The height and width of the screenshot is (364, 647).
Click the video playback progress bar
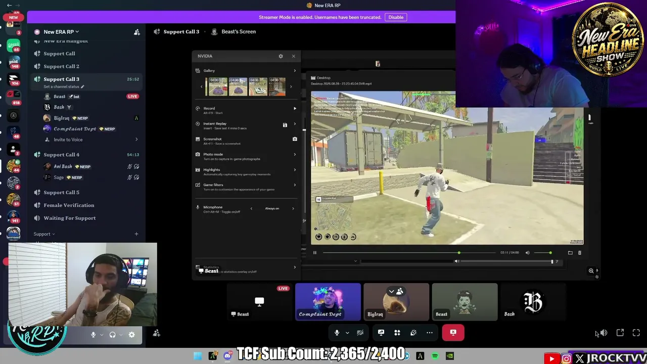point(409,253)
